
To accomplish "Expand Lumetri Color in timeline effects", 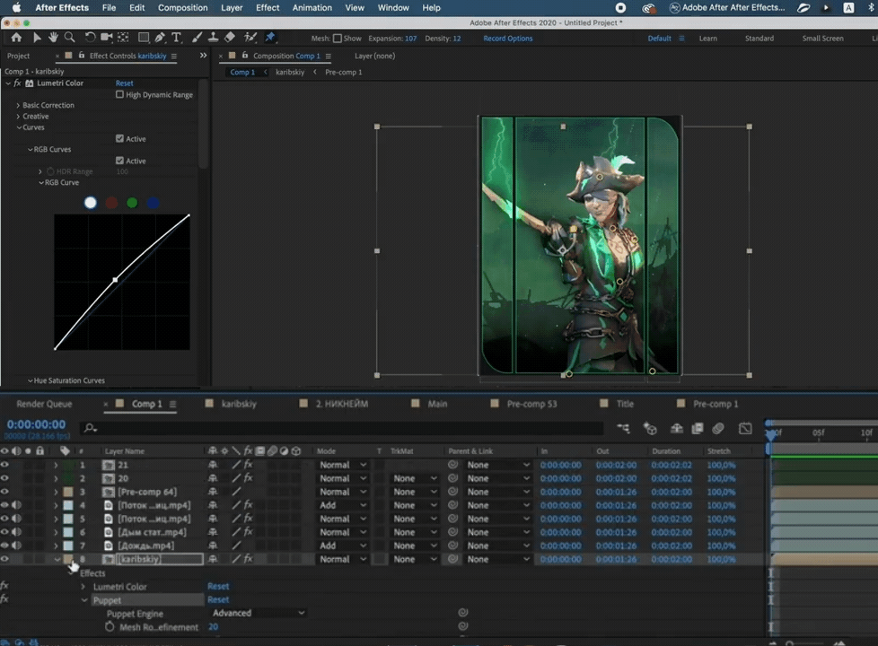I will [x=83, y=587].
